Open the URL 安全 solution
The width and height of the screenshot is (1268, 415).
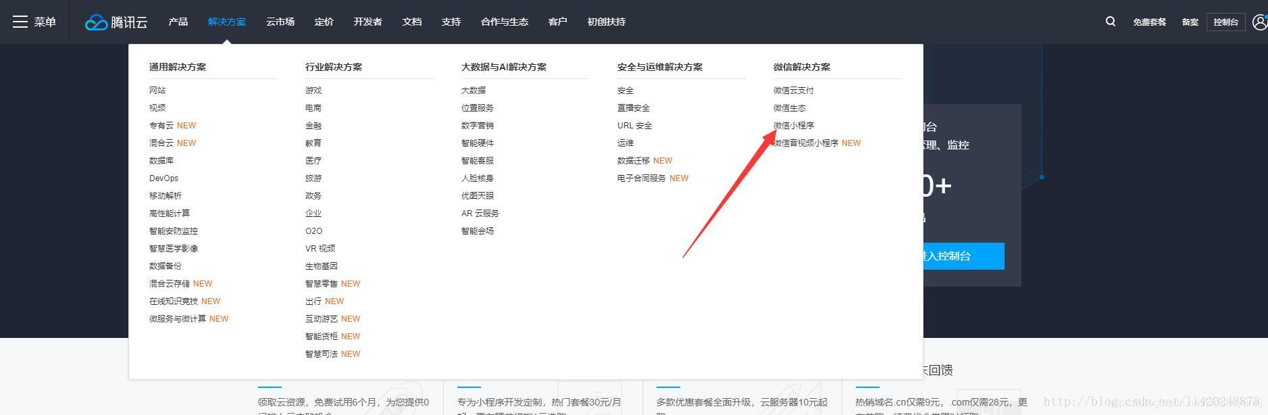coord(635,126)
